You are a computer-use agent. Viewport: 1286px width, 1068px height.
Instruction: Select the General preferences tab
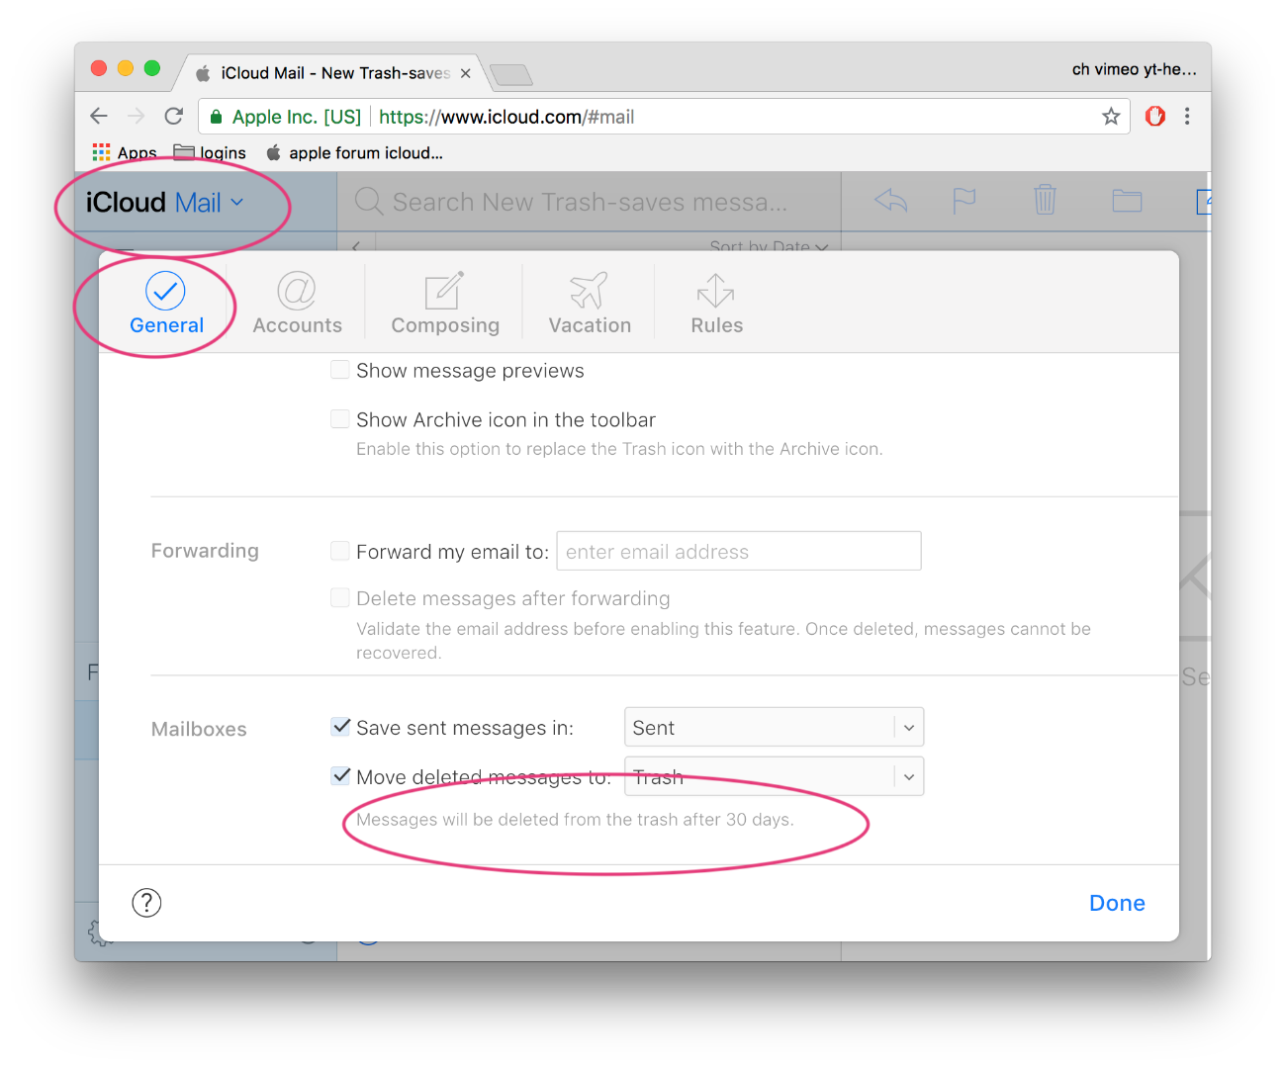click(166, 304)
